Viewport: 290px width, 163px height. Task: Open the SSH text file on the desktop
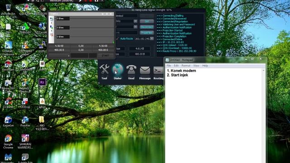click(8, 28)
